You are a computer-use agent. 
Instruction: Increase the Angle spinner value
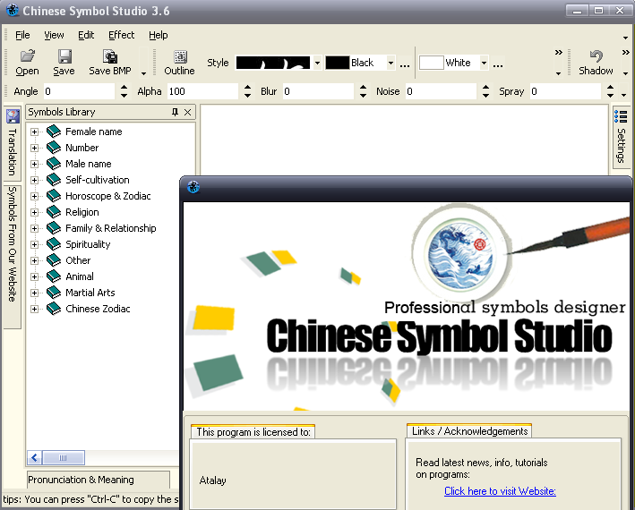pyautogui.click(x=124, y=88)
